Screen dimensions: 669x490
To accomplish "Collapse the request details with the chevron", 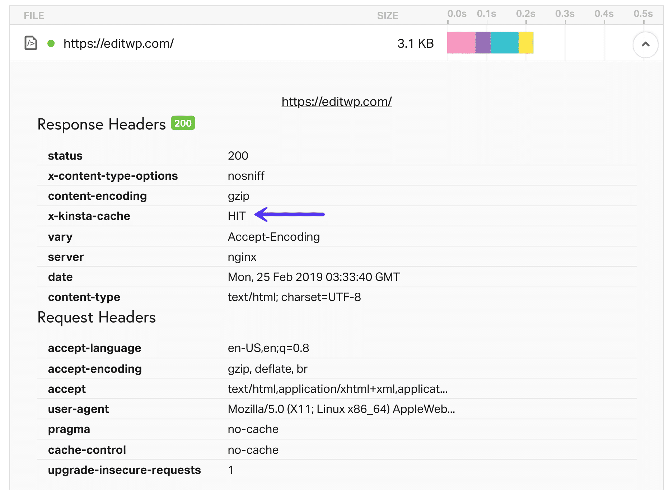I will point(645,44).
